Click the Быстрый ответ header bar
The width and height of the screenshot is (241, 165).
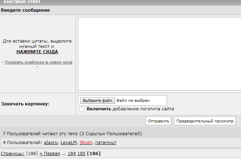click(x=120, y=2)
